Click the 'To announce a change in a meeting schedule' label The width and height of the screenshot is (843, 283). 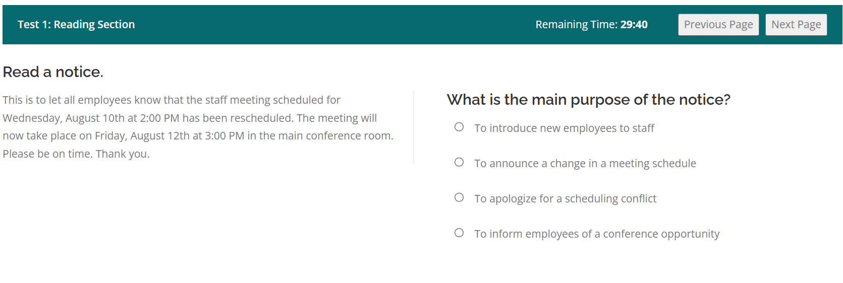coord(585,164)
